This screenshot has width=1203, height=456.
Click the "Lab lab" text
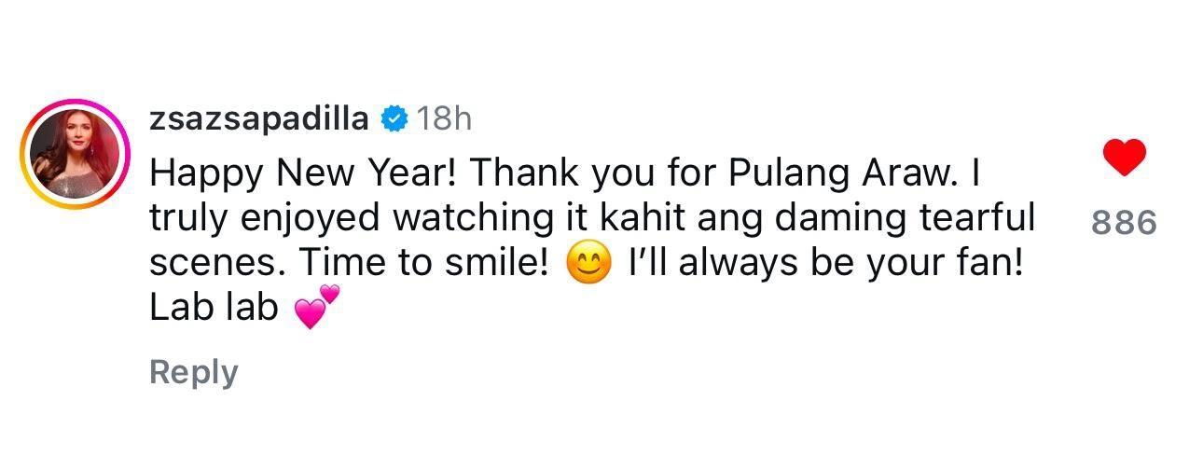(214, 309)
